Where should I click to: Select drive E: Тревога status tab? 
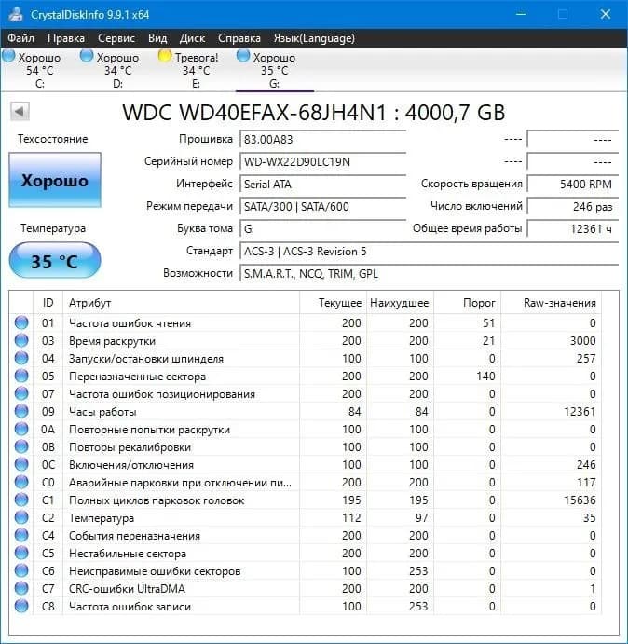(196, 70)
